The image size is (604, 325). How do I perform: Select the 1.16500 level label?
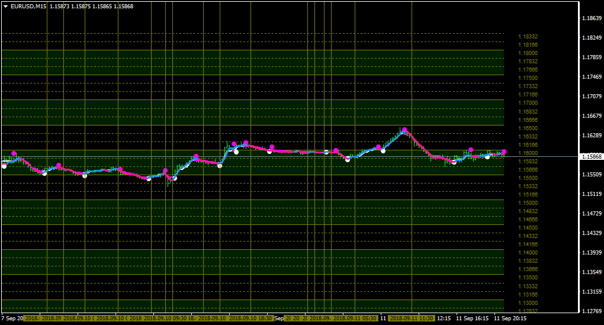pos(528,128)
